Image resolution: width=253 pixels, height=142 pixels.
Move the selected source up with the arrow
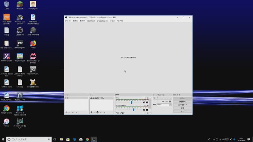(101, 112)
